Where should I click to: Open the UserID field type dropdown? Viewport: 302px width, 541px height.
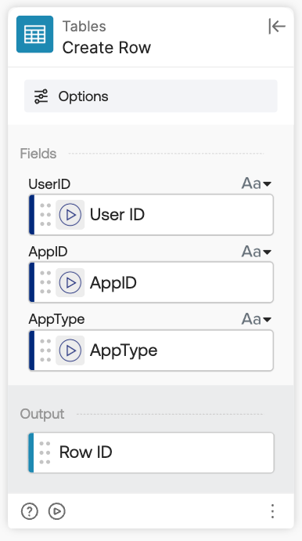[256, 183]
